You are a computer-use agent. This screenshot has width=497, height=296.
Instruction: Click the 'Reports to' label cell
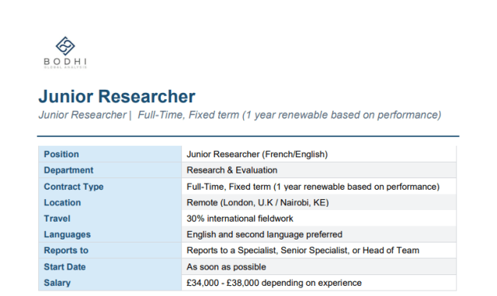(109, 250)
